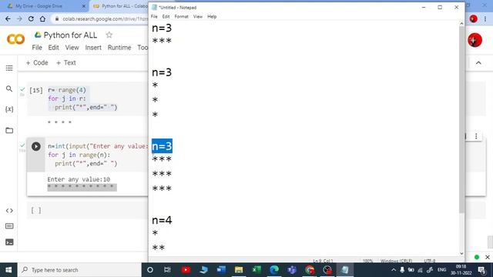Open the Colab variables panel
Viewport: 493px width, 277px height.
point(9,109)
